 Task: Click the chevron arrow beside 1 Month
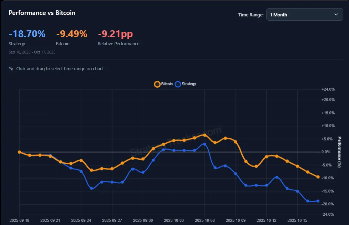pos(336,15)
